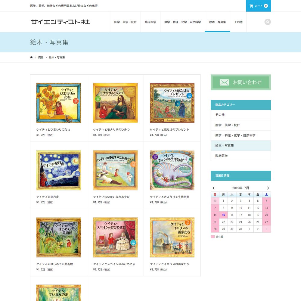Select date 15 in the calendar
This screenshot has height=301, width=301.
pos(223,215)
